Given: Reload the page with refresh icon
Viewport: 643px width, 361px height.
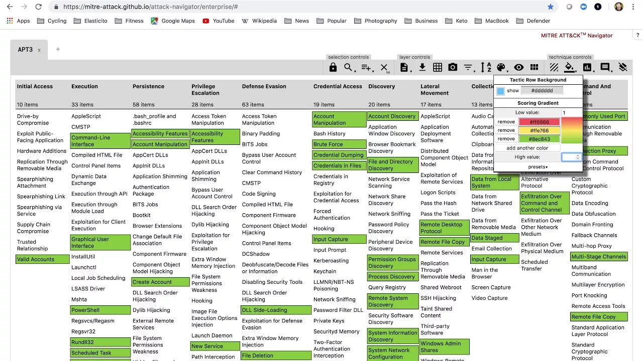Looking at the screenshot, I should click(x=39, y=7).
